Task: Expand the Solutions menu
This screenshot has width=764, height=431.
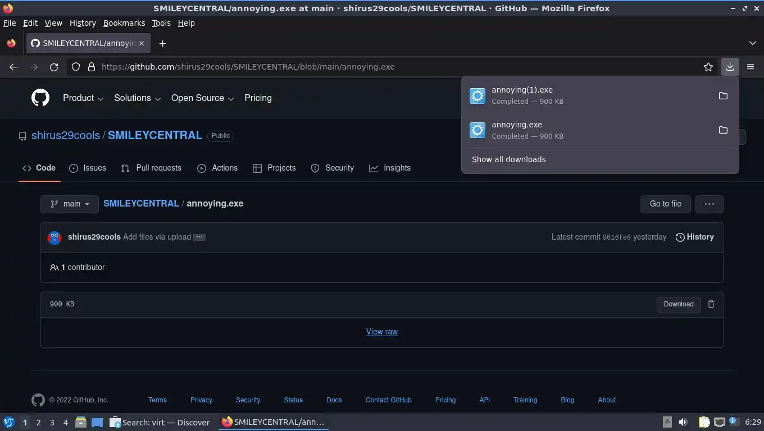Action: [x=137, y=98]
